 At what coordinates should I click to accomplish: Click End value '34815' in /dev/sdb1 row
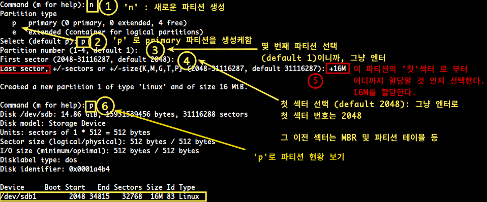[100, 196]
